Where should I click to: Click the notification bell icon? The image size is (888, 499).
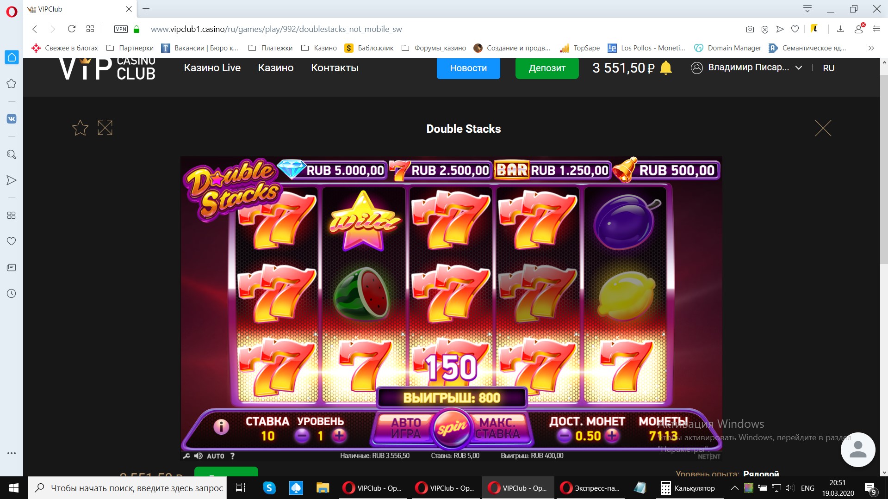666,68
